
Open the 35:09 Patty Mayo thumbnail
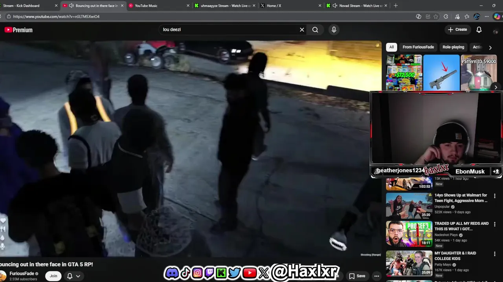point(409,263)
